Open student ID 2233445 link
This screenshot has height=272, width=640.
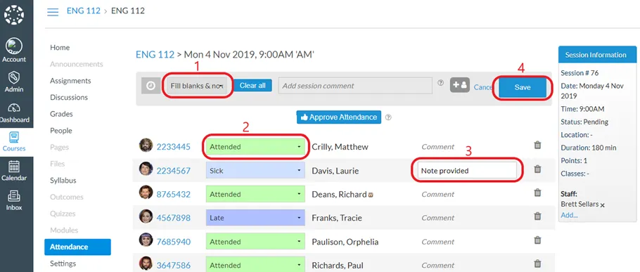(174, 147)
